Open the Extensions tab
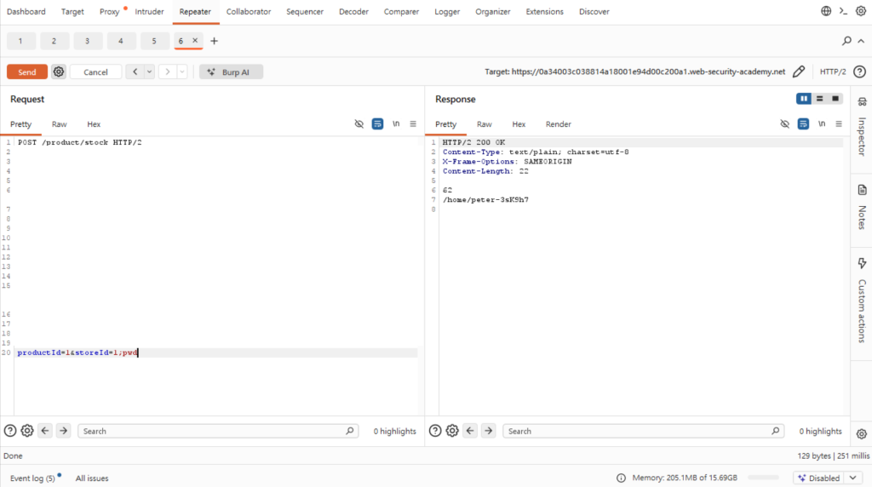872x487 pixels. 544,12
